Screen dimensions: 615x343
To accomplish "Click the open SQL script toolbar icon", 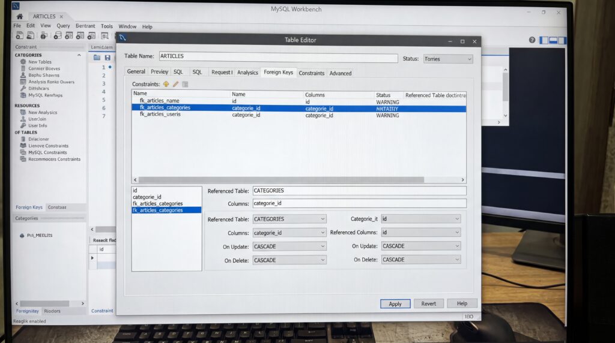I will click(30, 35).
